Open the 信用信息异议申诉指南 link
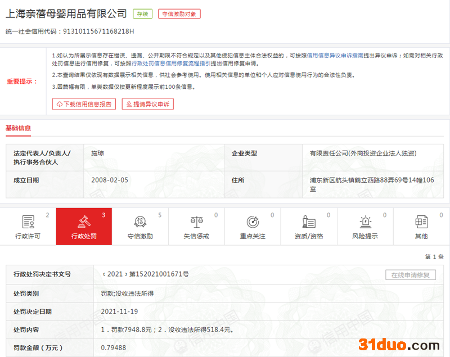The image size is (450, 357). coord(336,56)
